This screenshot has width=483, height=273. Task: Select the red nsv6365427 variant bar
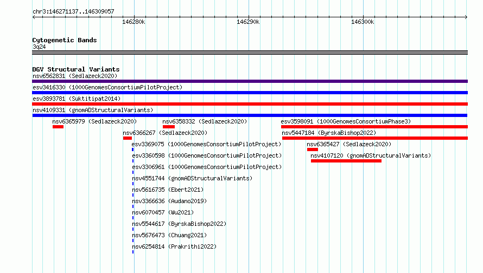313,149
